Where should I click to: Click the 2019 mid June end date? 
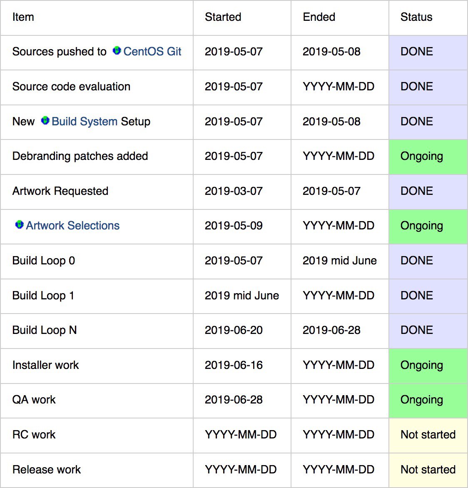tap(339, 261)
